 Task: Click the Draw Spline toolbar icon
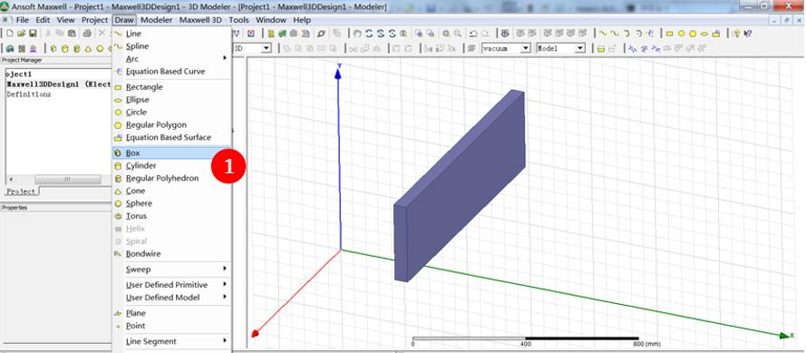[614, 34]
